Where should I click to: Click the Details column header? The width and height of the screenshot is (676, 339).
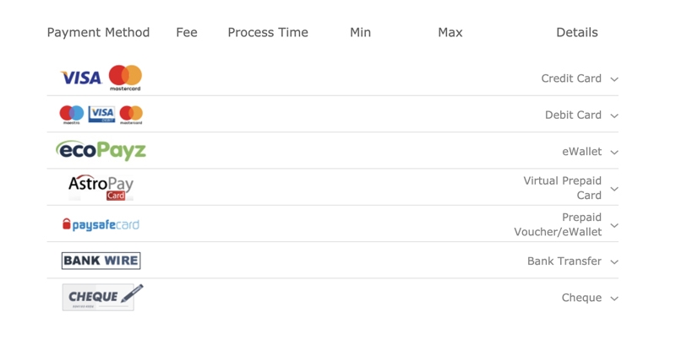point(577,32)
